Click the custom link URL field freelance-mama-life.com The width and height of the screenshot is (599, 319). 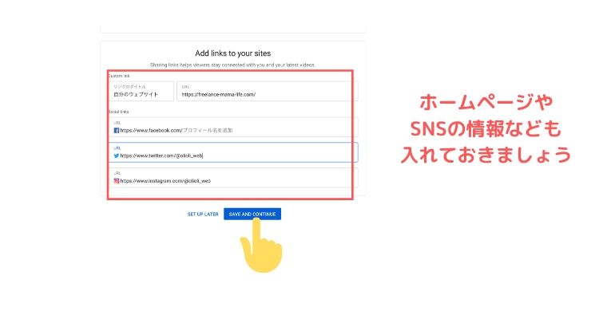point(267,91)
